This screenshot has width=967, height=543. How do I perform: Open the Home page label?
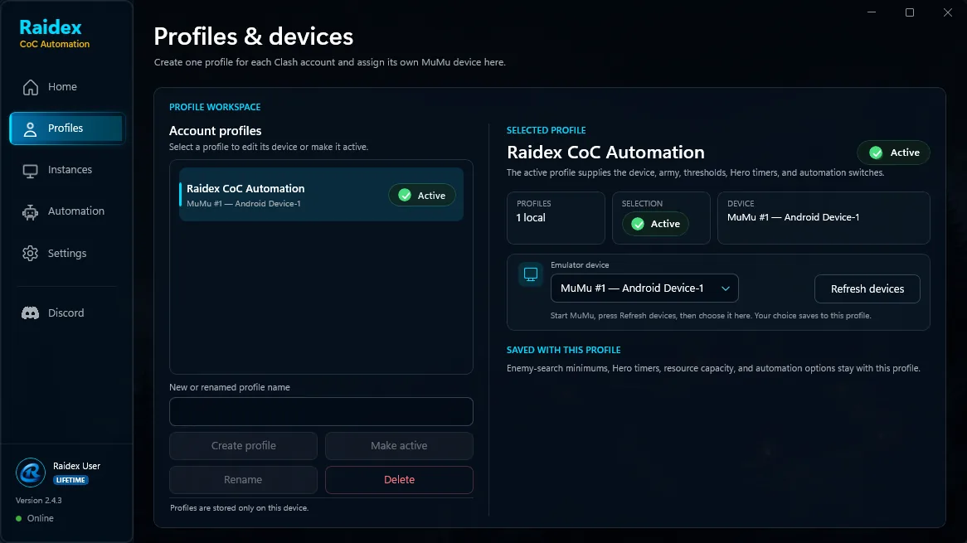(x=62, y=87)
